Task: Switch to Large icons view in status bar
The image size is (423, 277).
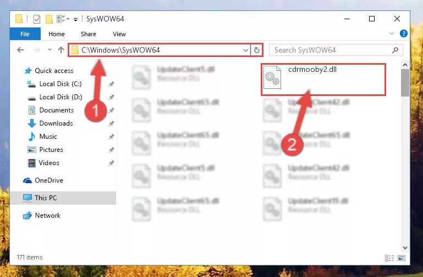Action: [402, 258]
